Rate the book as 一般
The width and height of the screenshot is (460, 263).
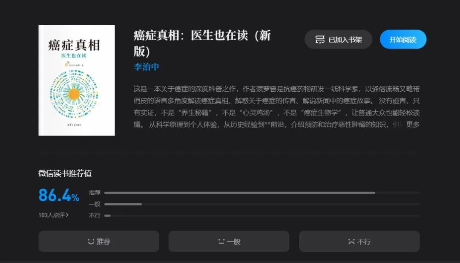(229, 241)
